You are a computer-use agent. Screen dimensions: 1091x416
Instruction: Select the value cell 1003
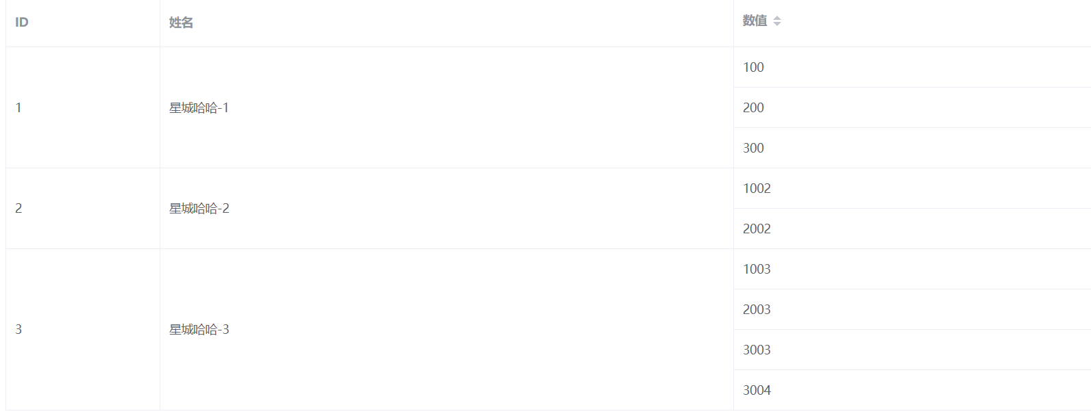(912, 269)
